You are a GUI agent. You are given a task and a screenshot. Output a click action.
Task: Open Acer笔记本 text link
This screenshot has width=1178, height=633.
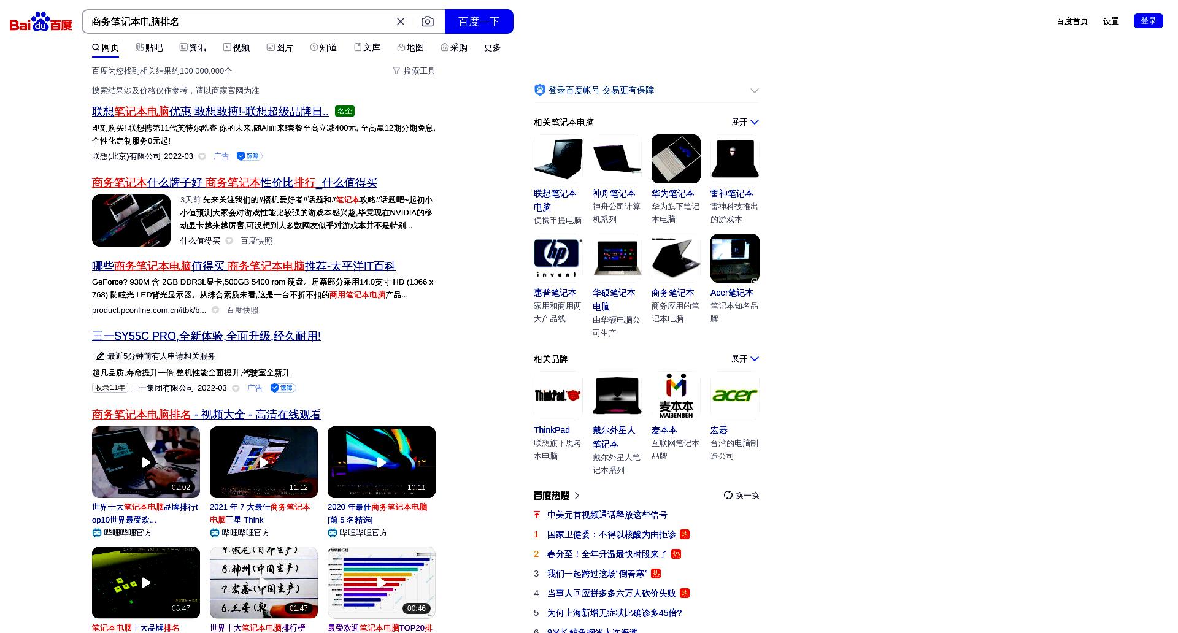point(732,293)
